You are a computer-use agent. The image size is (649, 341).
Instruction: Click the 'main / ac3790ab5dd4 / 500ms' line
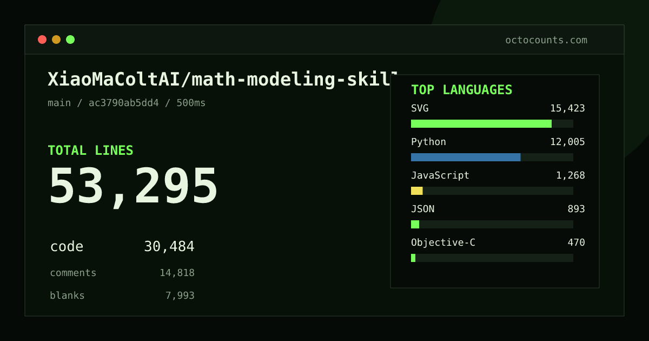pos(127,103)
